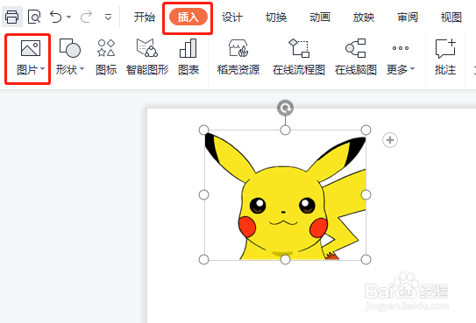This screenshot has height=323, width=476.
Task: Open the 审阅 tab
Action: pyautogui.click(x=408, y=18)
